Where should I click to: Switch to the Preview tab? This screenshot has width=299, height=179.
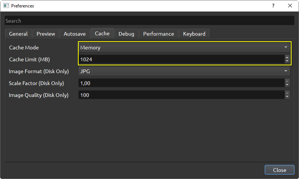click(x=46, y=34)
